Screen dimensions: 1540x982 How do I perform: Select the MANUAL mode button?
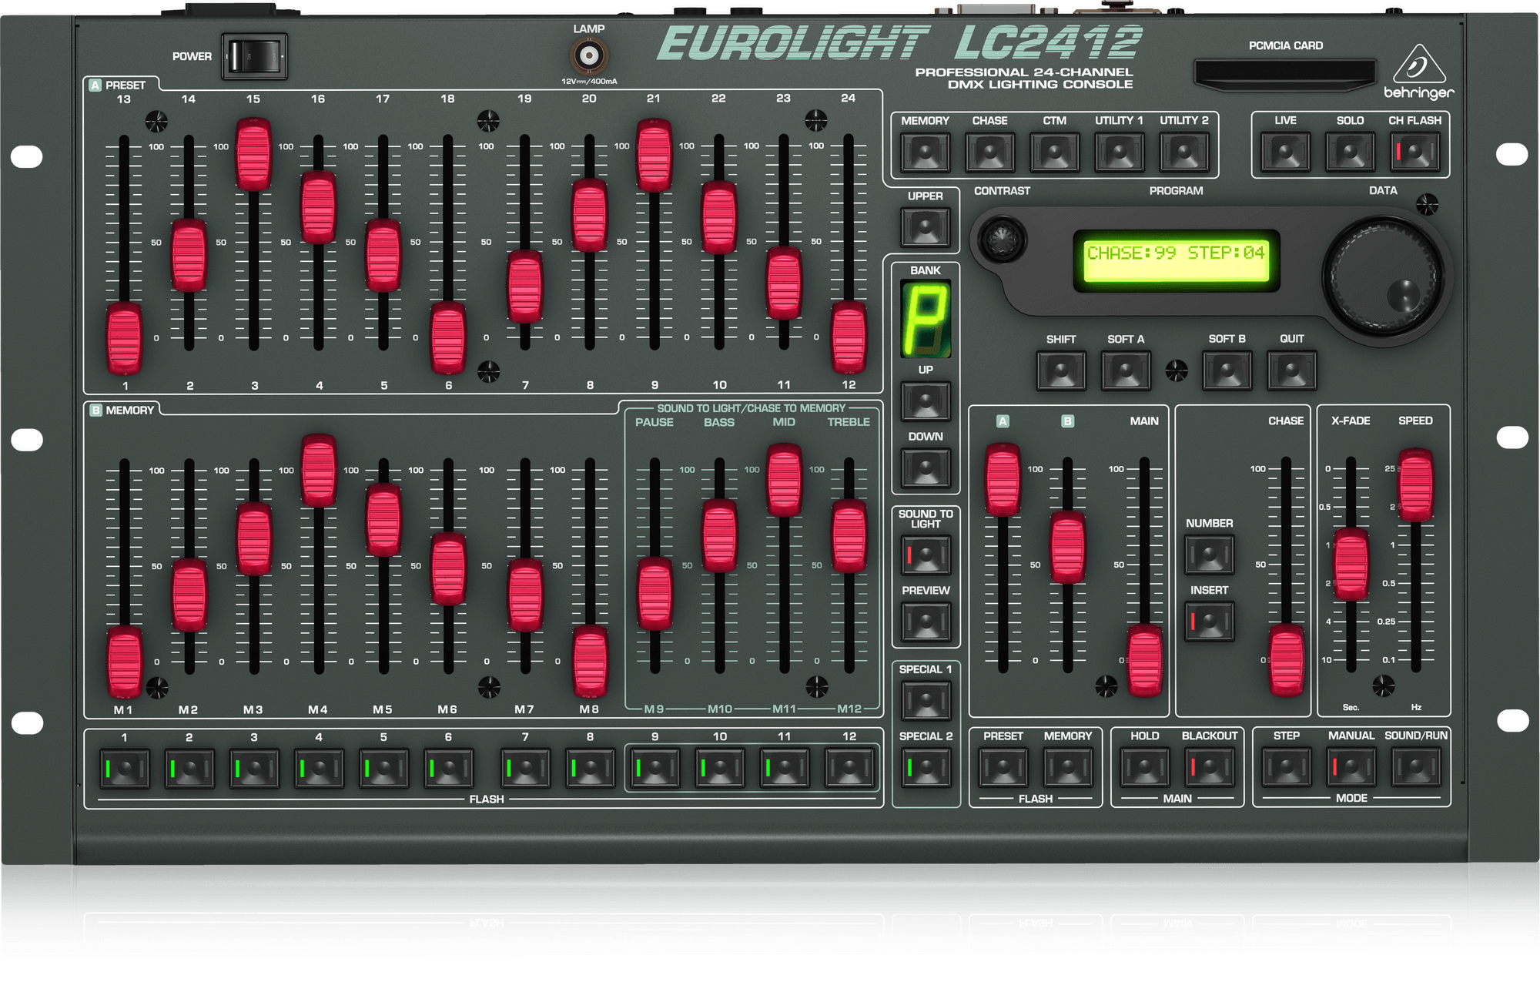[x=1351, y=768]
